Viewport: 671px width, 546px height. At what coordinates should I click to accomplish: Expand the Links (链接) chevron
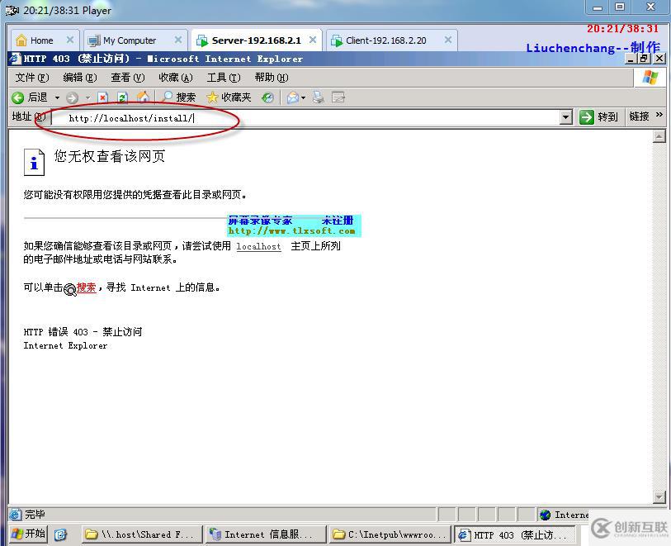click(x=659, y=115)
